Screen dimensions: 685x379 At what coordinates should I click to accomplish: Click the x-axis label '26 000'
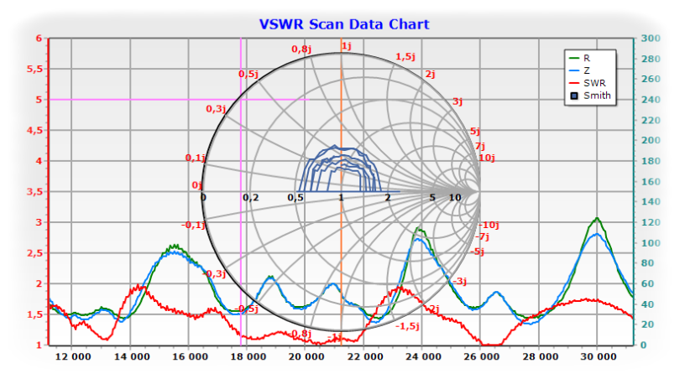(x=481, y=356)
